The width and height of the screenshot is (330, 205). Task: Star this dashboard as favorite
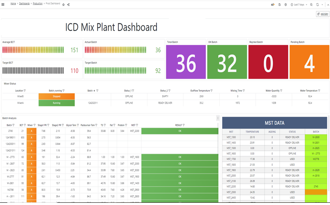(x=63, y=5)
